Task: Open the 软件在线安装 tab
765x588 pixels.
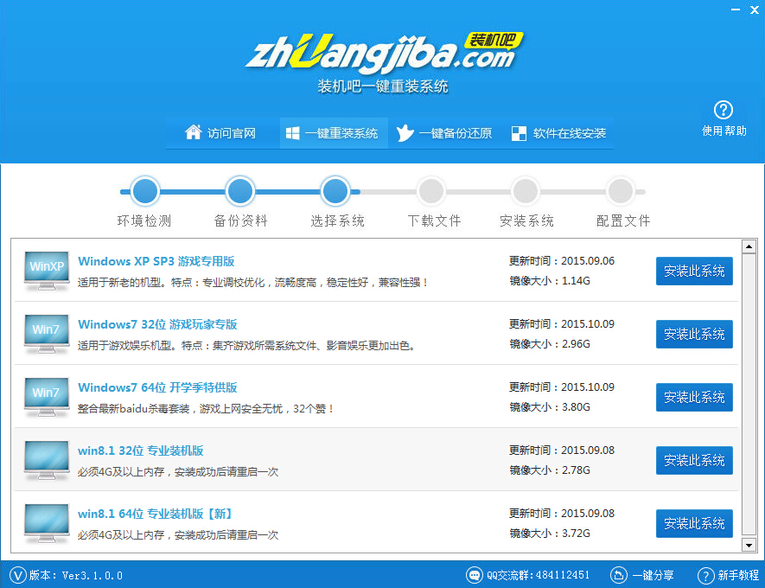Action: click(x=559, y=132)
